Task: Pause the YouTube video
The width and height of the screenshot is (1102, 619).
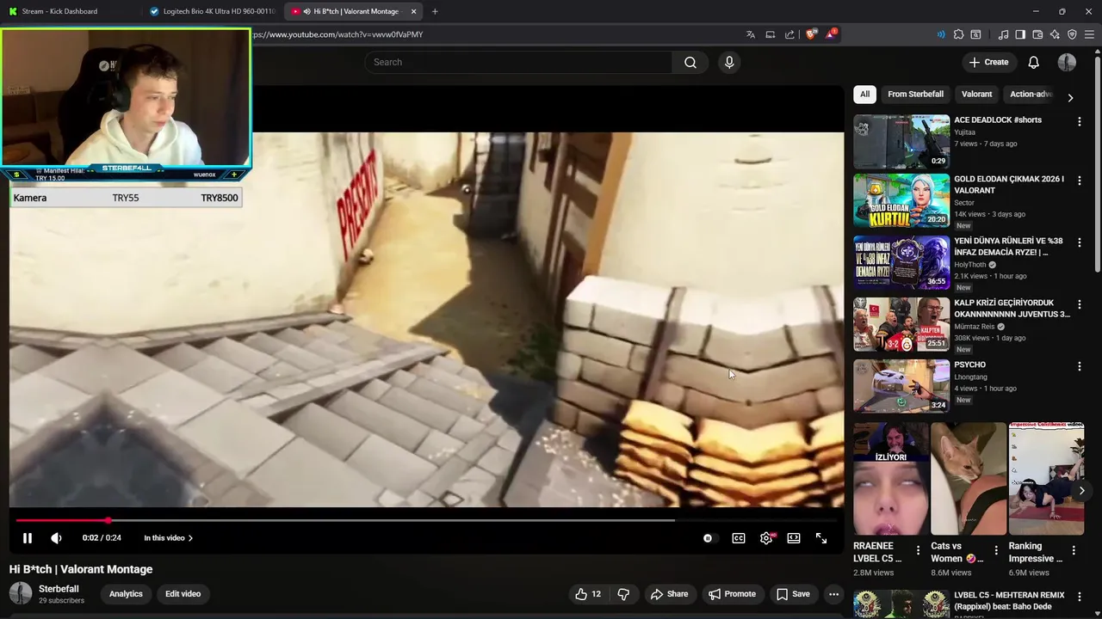Action: coord(27,538)
